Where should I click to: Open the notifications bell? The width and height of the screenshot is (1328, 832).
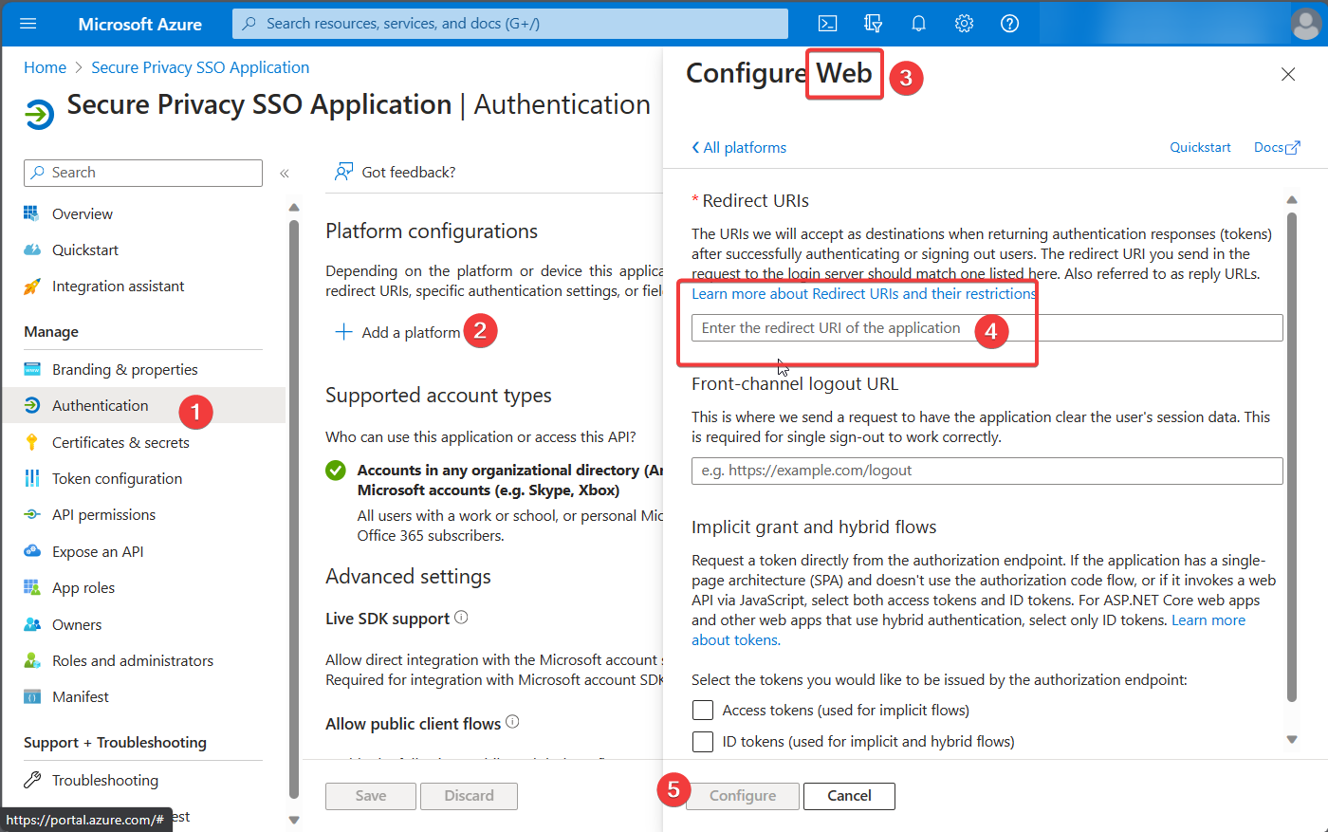[918, 23]
